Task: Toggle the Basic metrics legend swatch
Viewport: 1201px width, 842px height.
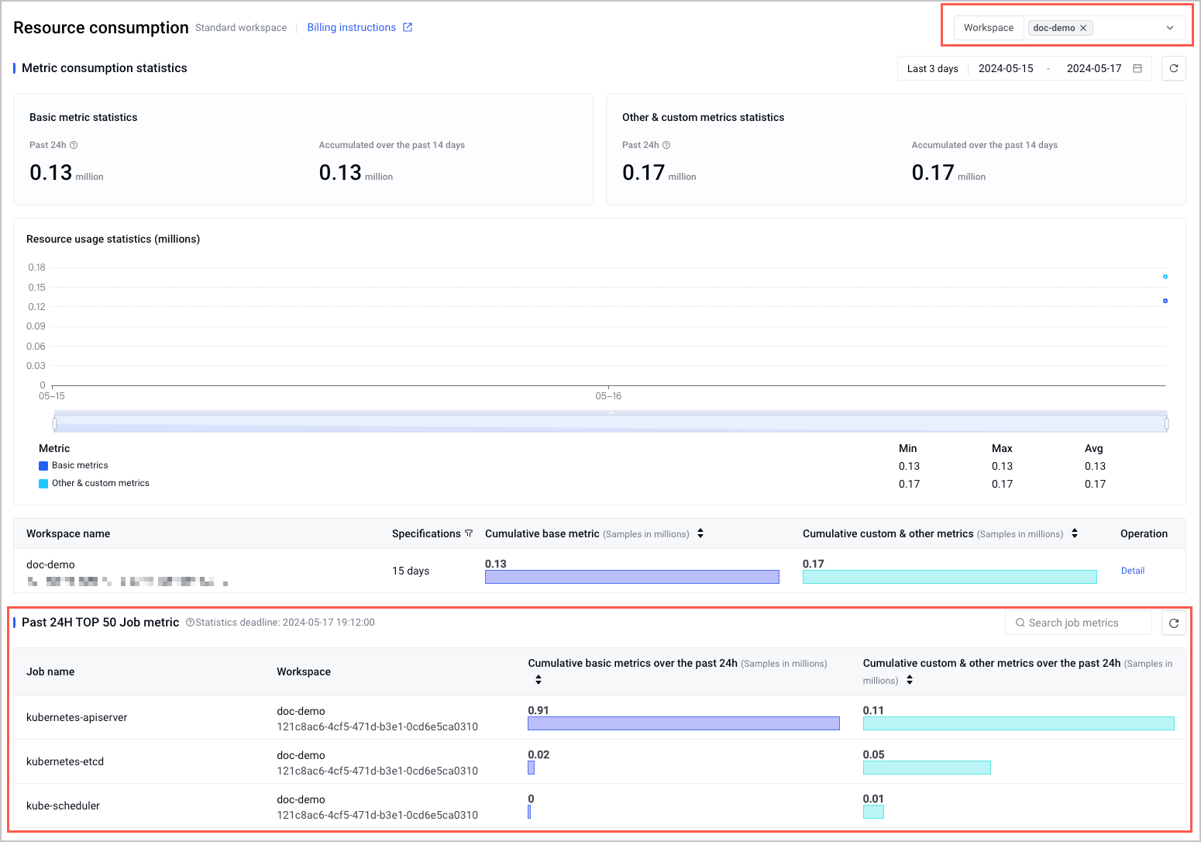Action: coord(43,466)
